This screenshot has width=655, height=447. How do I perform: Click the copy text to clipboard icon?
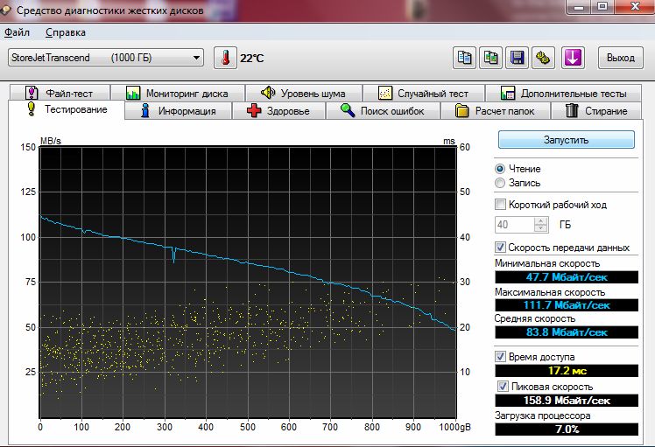[x=465, y=58]
